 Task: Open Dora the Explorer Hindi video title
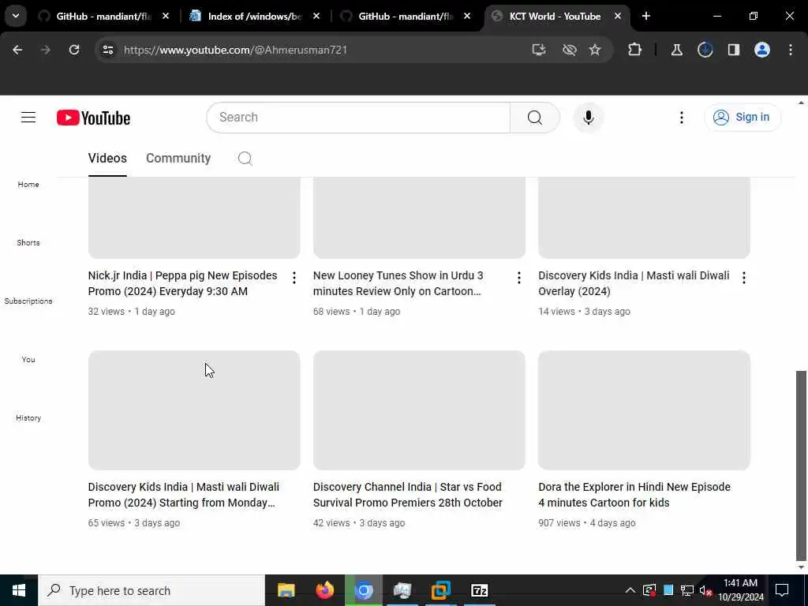[x=634, y=495]
